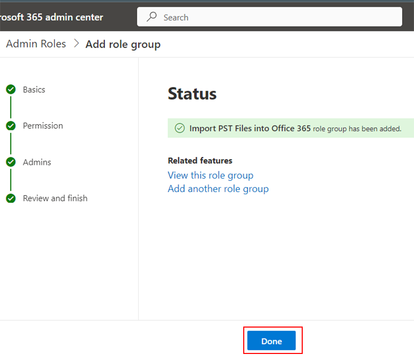Select Add role group breadcrumb text
This screenshot has height=355, width=414.
point(123,45)
